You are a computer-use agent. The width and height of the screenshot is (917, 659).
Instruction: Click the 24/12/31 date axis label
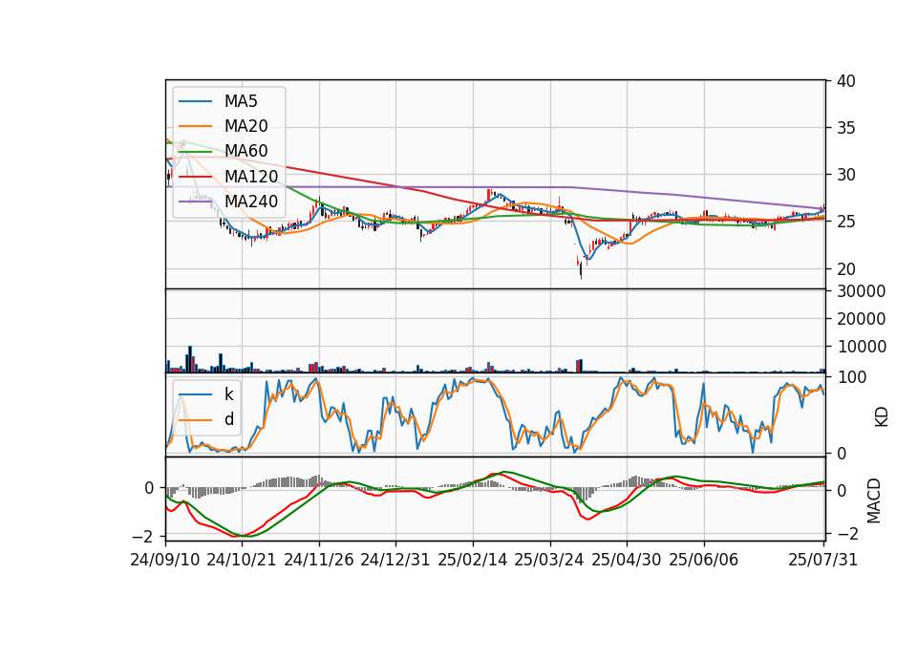point(395,560)
